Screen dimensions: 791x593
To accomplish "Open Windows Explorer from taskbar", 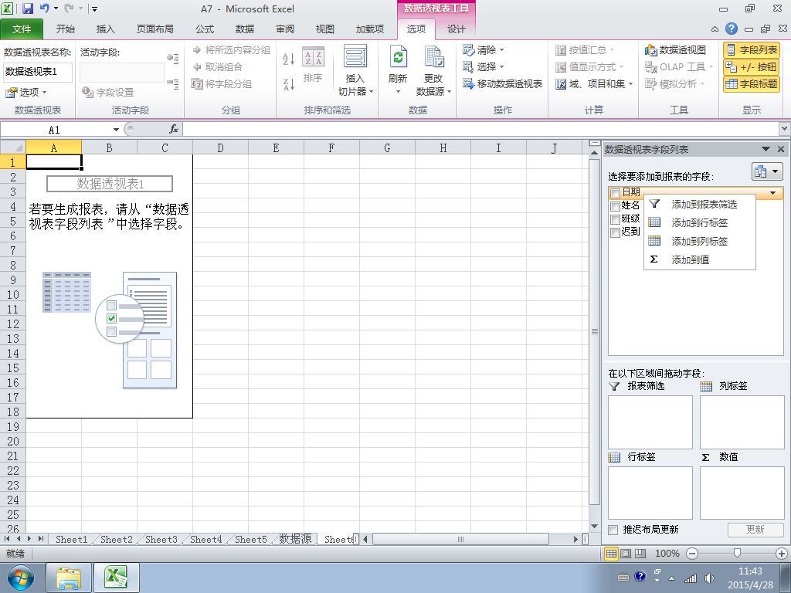I will pyautogui.click(x=69, y=578).
